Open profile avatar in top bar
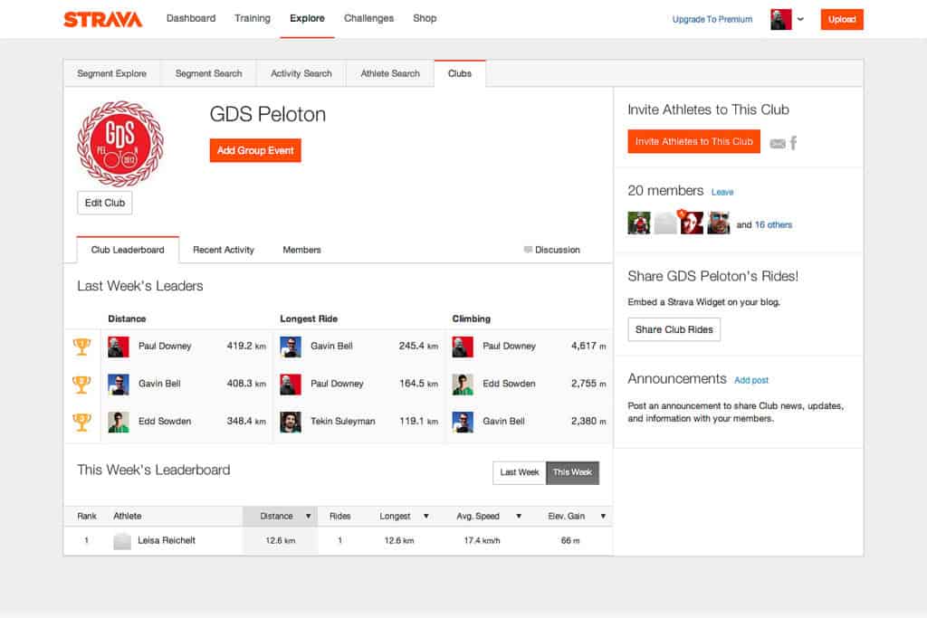This screenshot has height=618, width=927. (x=781, y=19)
